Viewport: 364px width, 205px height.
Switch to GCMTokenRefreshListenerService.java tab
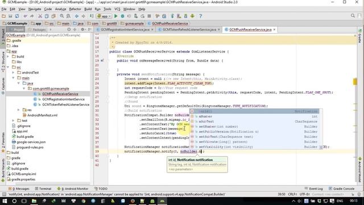(189, 30)
